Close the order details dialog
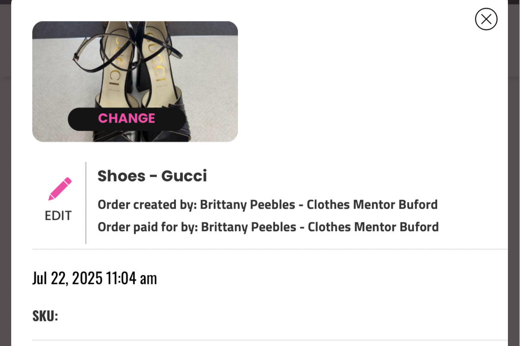 coord(486,19)
